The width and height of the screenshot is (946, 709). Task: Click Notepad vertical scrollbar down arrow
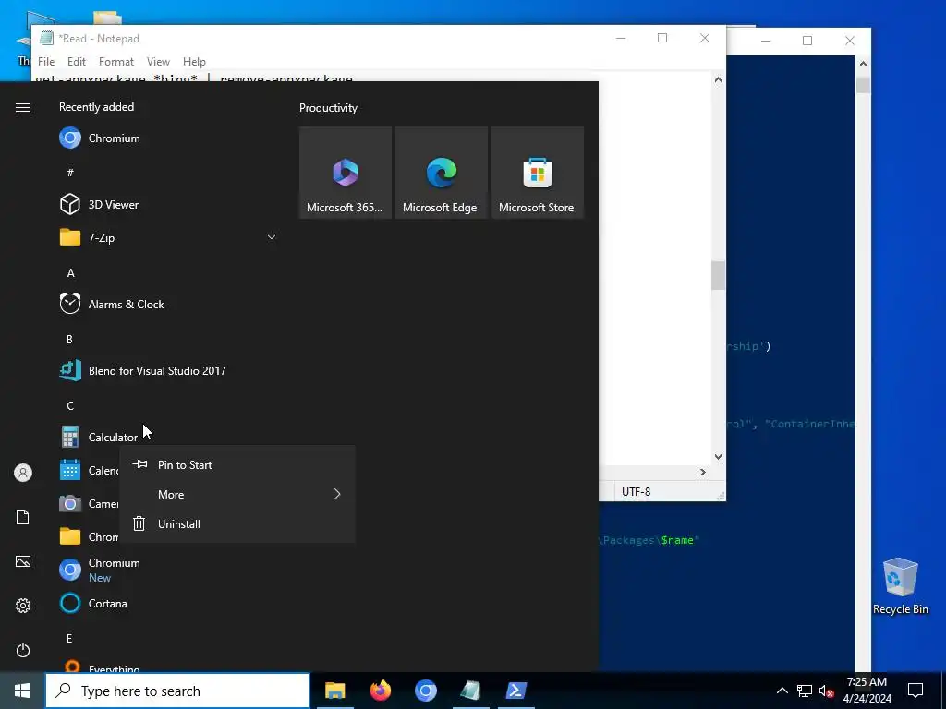click(x=718, y=457)
